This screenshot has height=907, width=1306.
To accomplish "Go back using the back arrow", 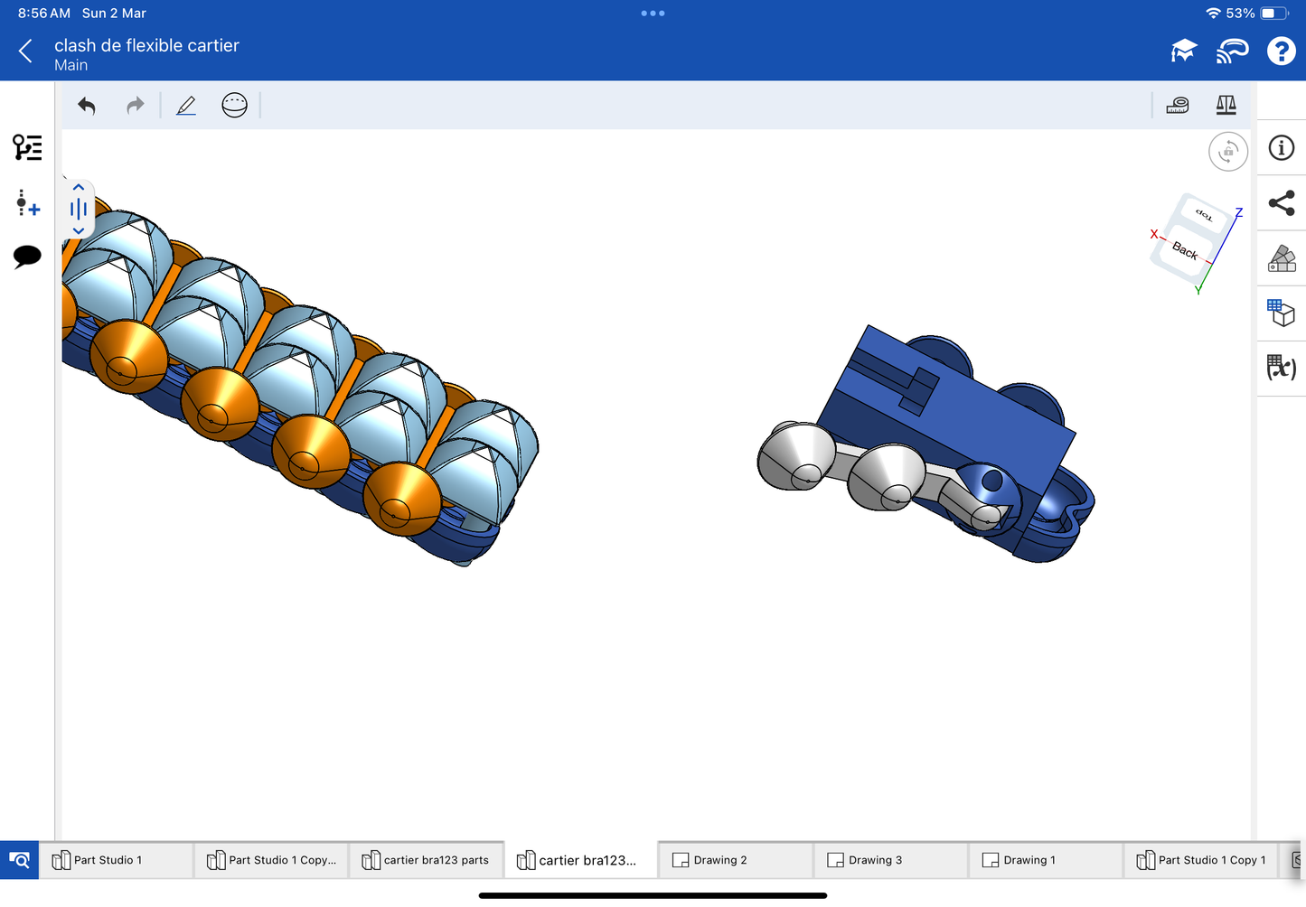I will point(25,51).
